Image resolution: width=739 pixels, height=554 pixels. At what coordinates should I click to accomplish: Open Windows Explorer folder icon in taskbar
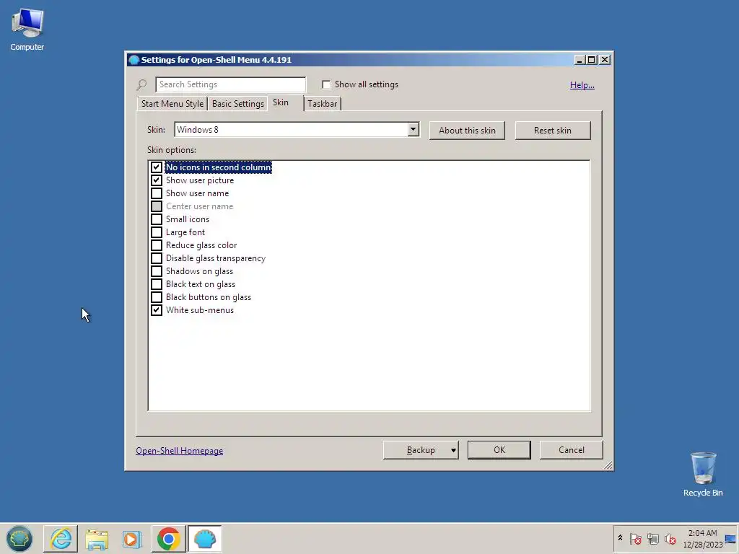pyautogui.click(x=97, y=538)
